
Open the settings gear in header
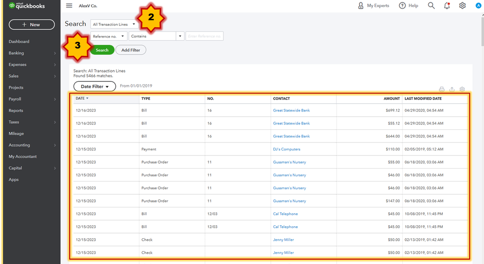pos(462,5)
